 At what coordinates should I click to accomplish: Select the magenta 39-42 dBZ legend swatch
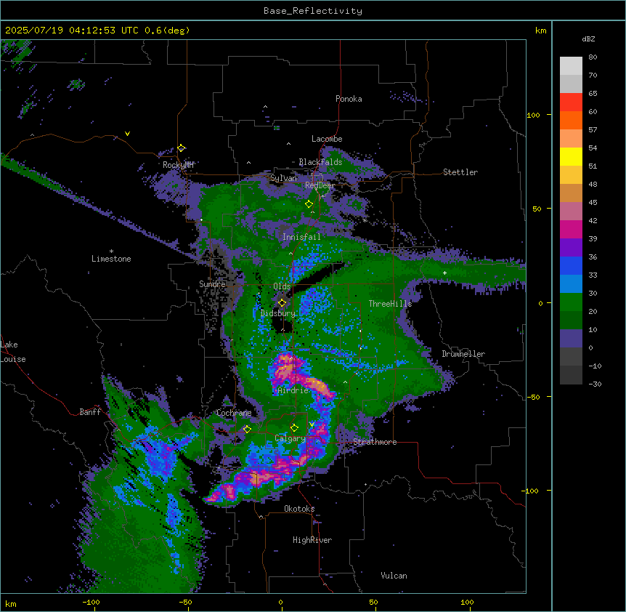[x=571, y=229]
